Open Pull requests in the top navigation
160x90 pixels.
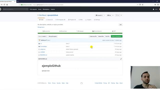coord(33,9)
